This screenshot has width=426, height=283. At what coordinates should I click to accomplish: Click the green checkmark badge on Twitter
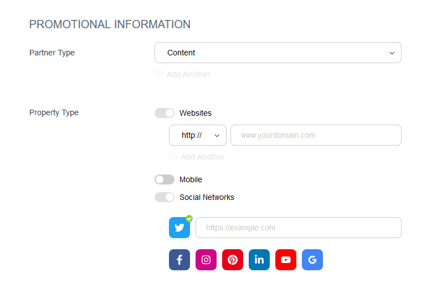pos(189,218)
